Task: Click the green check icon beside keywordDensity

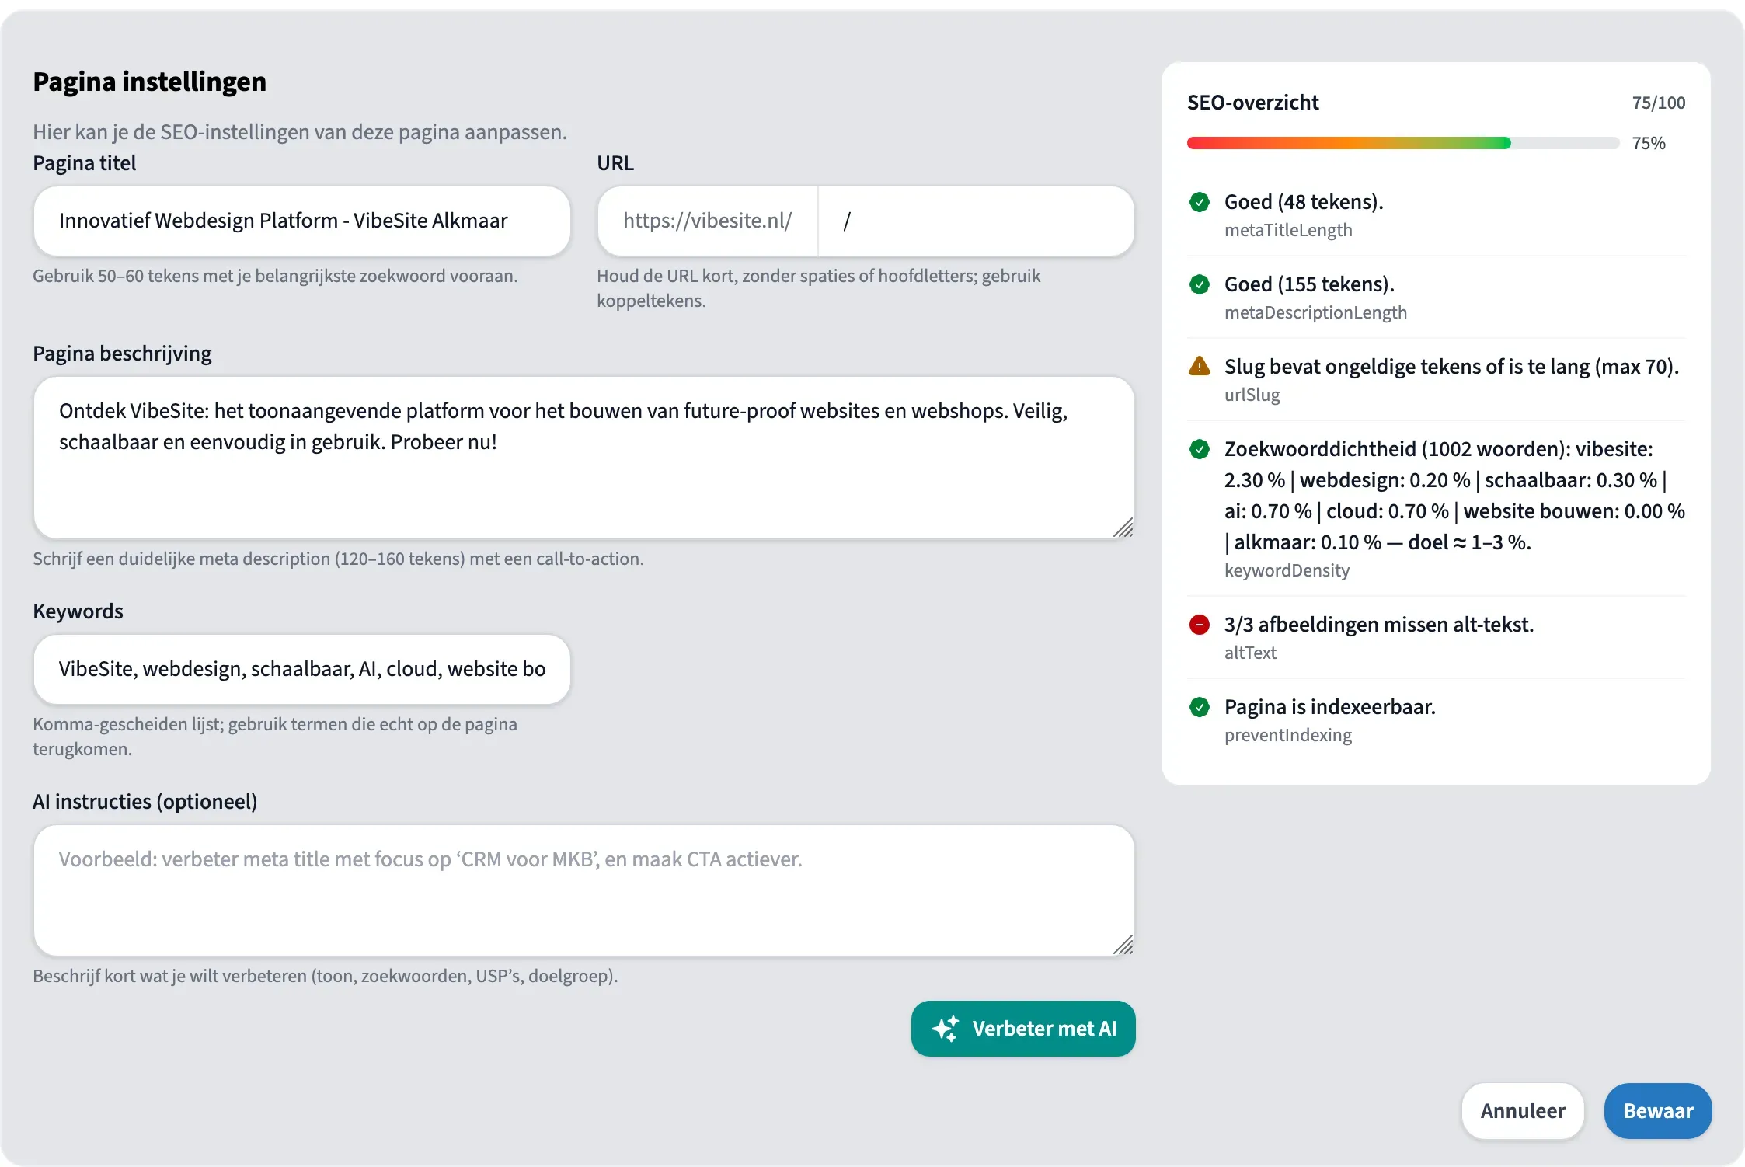Action: 1200,449
